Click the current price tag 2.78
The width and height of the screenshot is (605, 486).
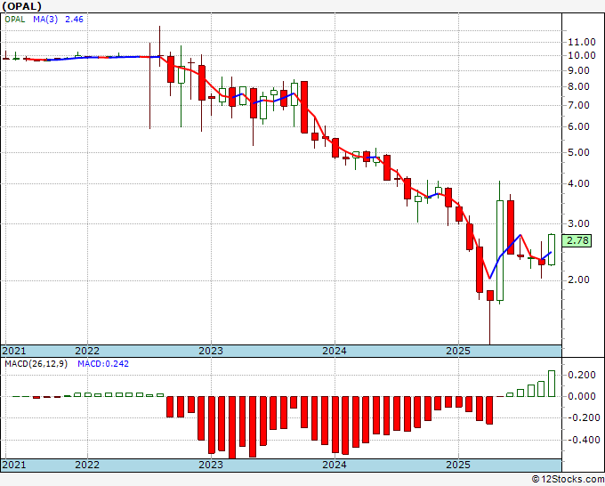click(x=577, y=240)
